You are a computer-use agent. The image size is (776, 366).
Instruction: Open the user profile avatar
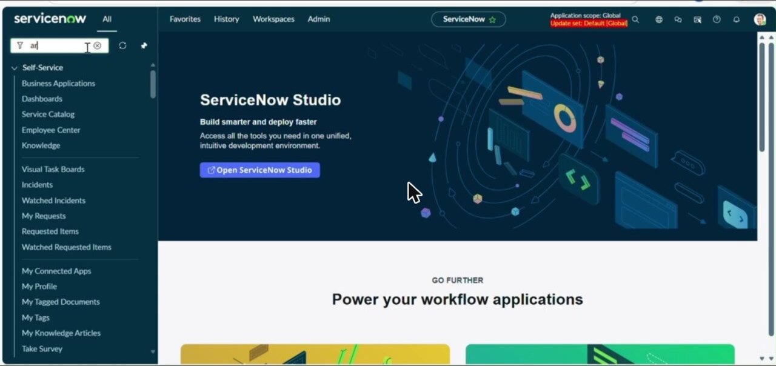760,19
